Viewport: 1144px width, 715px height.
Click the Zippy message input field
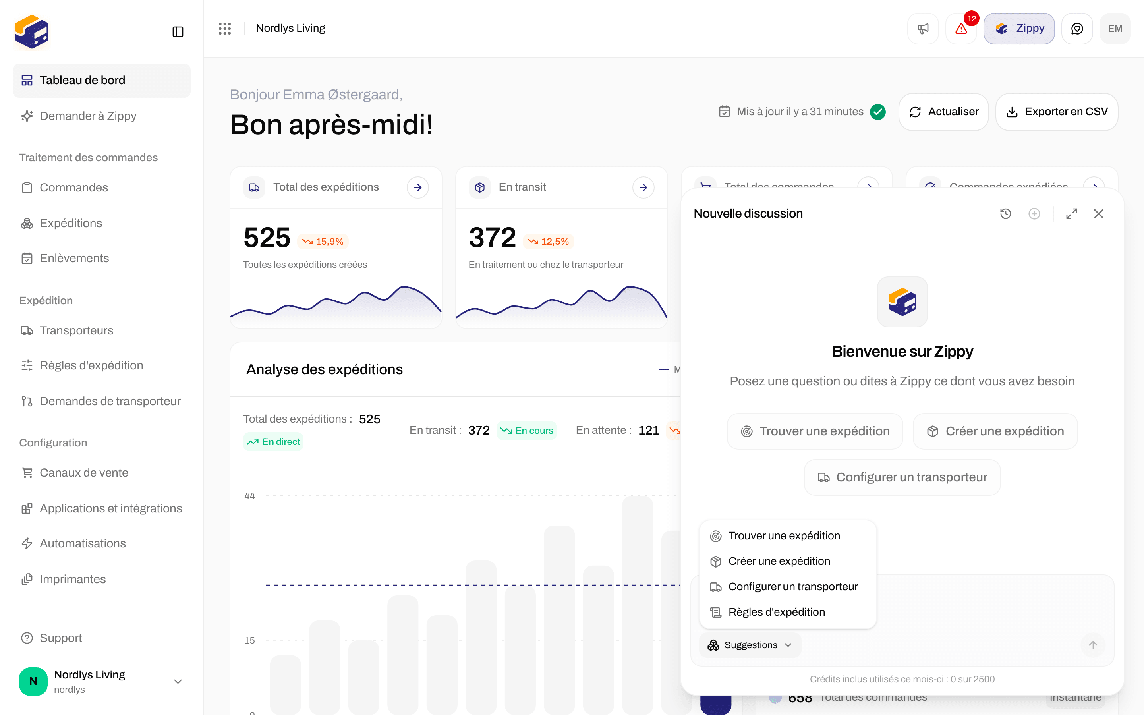coord(993,605)
